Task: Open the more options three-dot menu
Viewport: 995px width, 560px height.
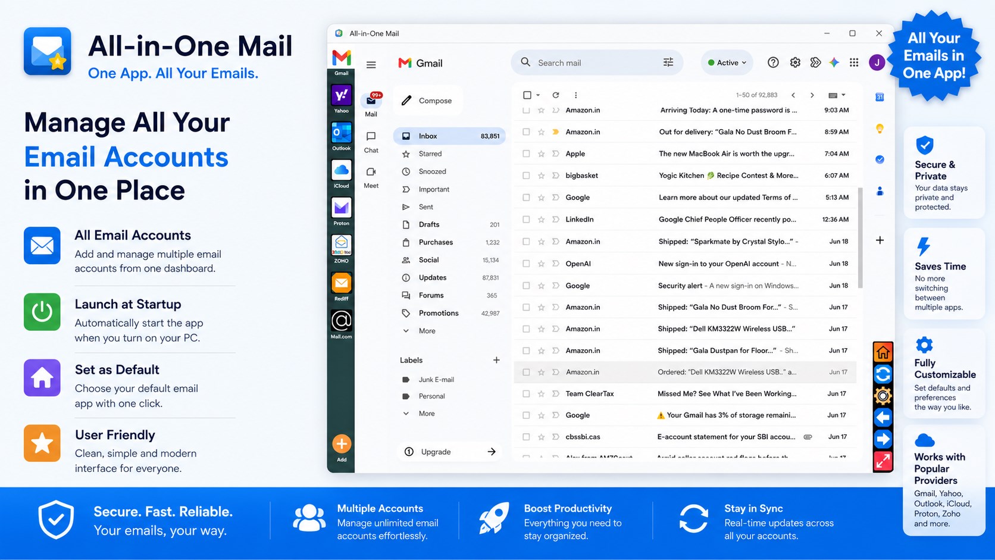Action: pyautogui.click(x=575, y=95)
